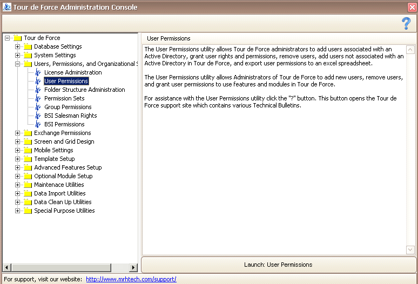
Task: Click the Special Purpose Utilities folder icon
Action: coord(28,211)
